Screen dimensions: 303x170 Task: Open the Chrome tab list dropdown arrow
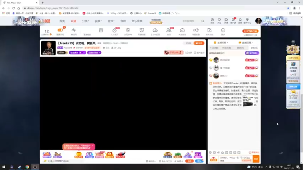(278, 3)
